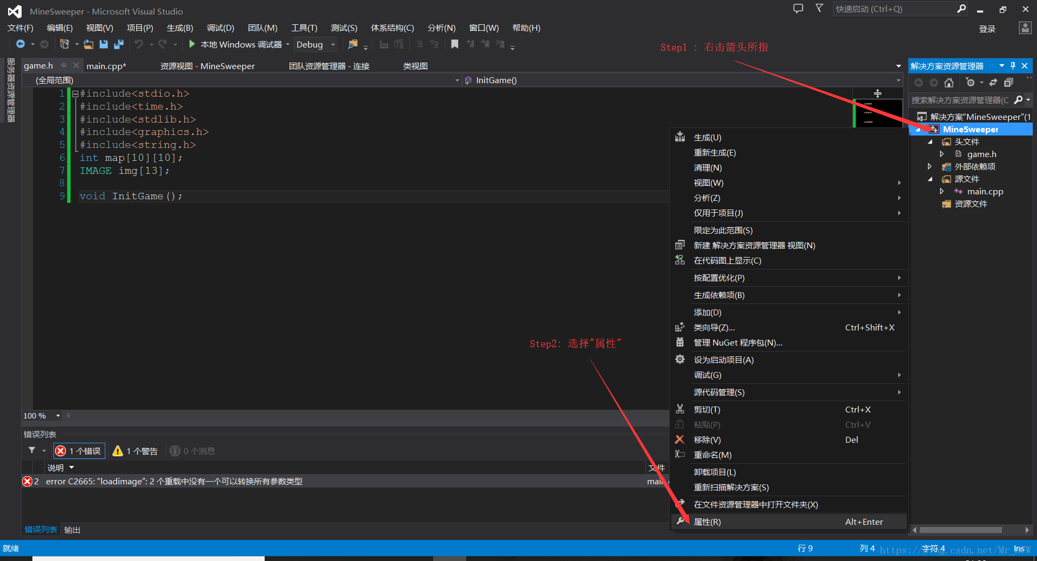Choose 管理 NuGet 程序包(N)... entry
Screen dimensions: 1037x561
(789, 342)
